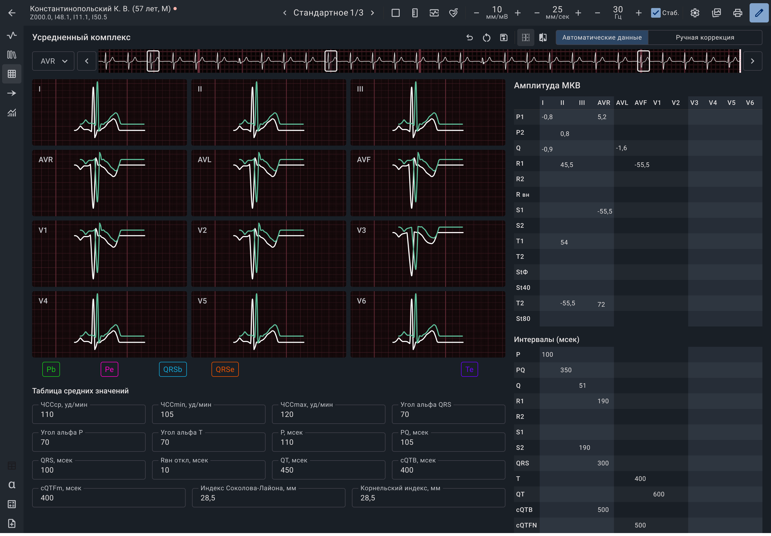The image size is (771, 536).
Task: Open the ECG waveform view in sidebar
Action: [x=12, y=35]
